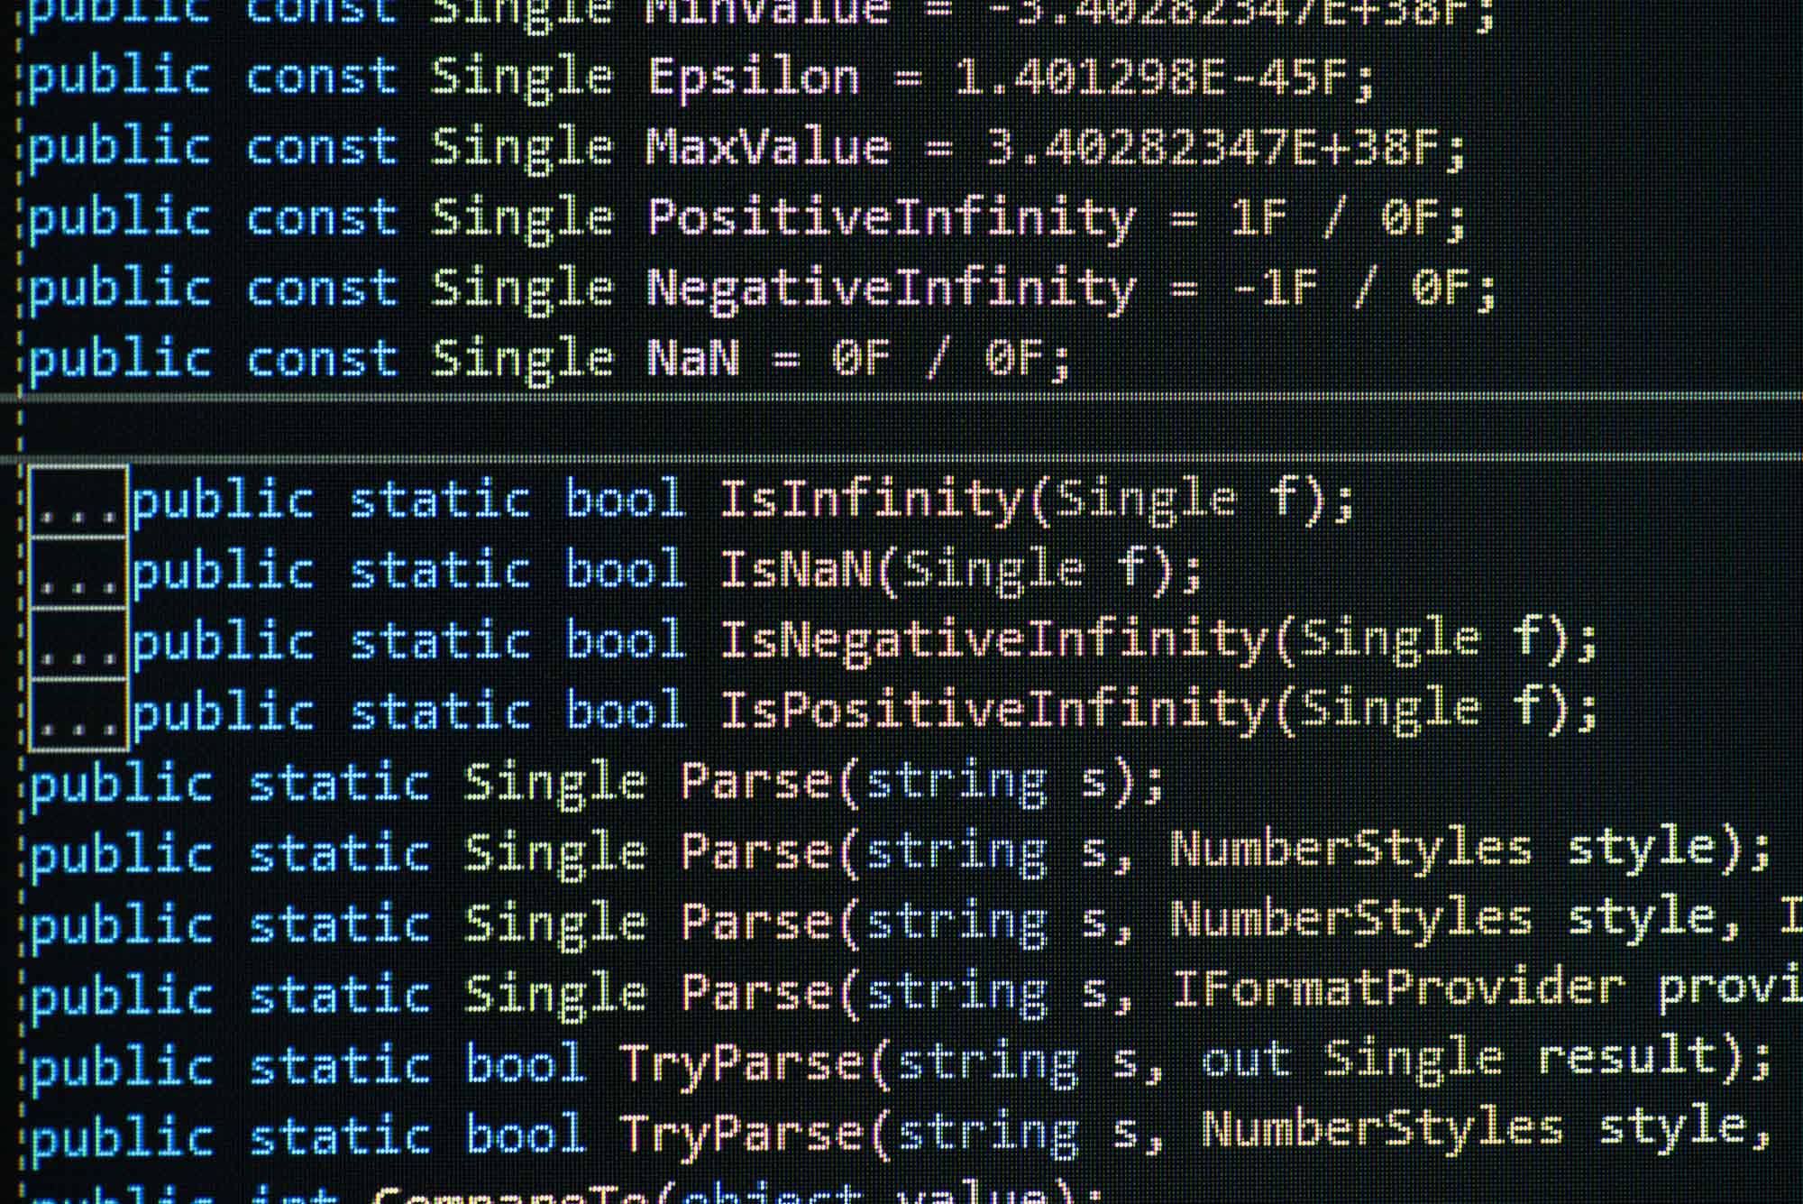Viewport: 1803px width, 1204px height.
Task: Click the out keyword in the TryParse line
Action: [1246, 1061]
